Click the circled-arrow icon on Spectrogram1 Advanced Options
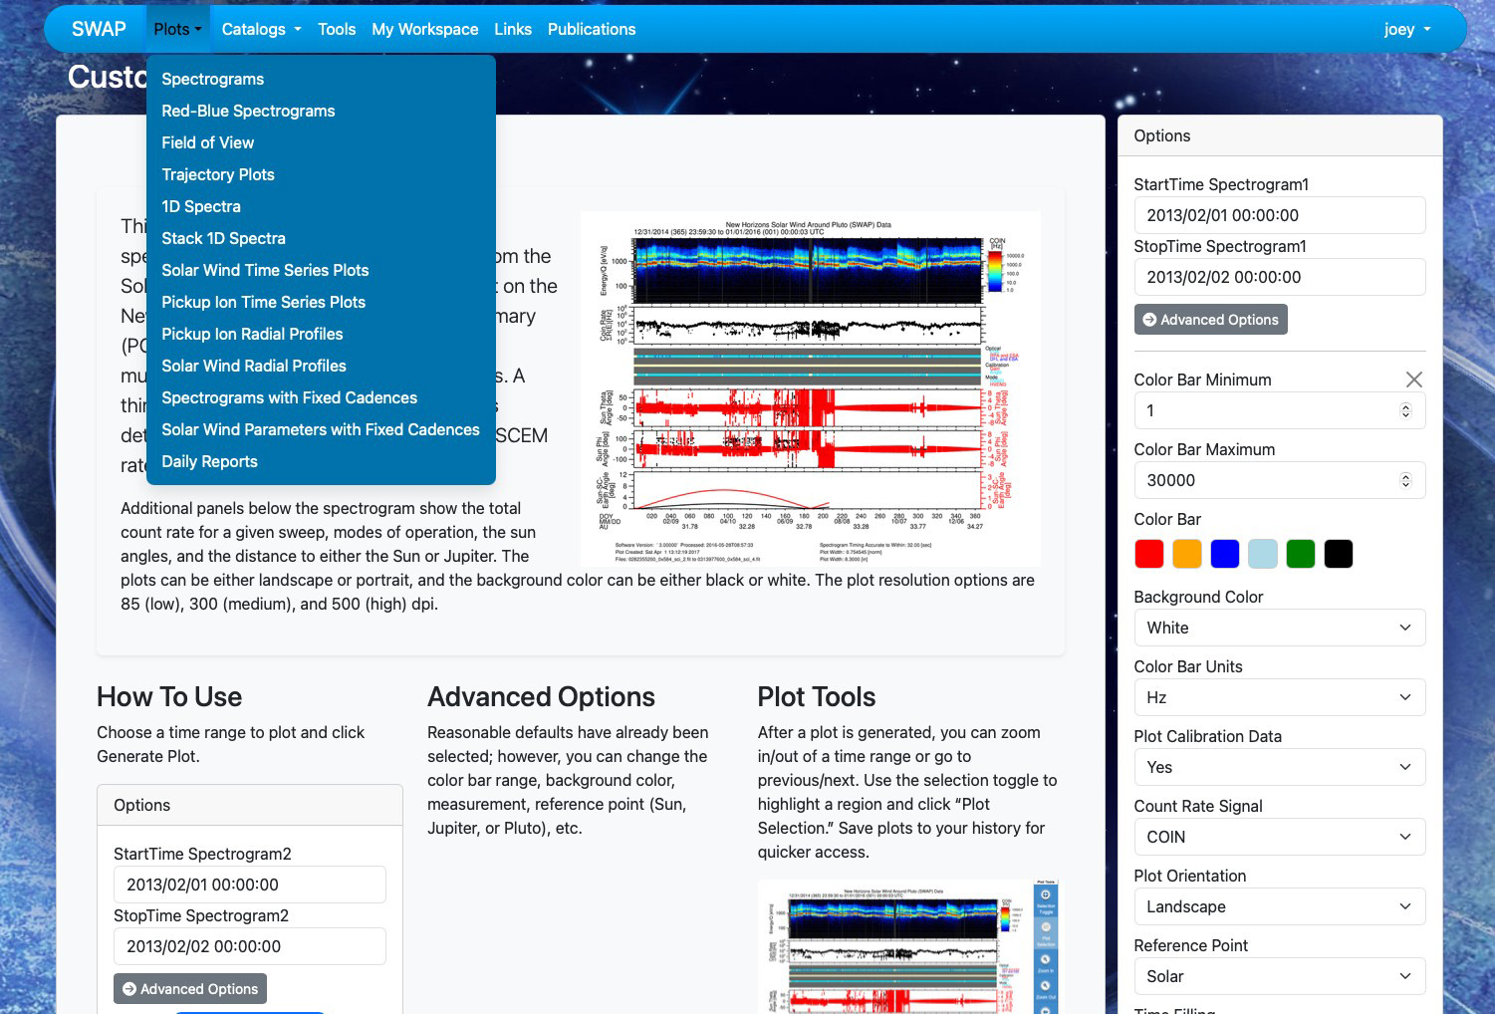Viewport: 1495px width, 1014px height. (1150, 319)
